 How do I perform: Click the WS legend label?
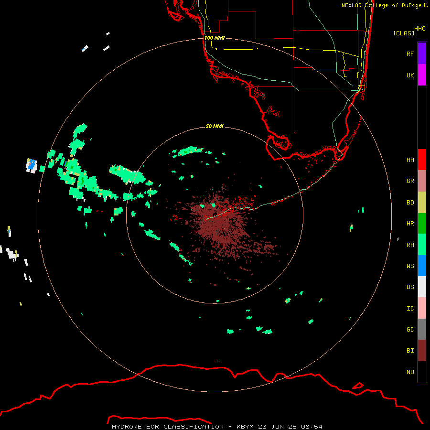pyautogui.click(x=410, y=266)
